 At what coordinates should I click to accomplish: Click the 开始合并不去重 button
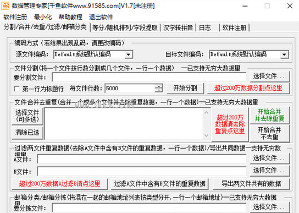pos(270,133)
